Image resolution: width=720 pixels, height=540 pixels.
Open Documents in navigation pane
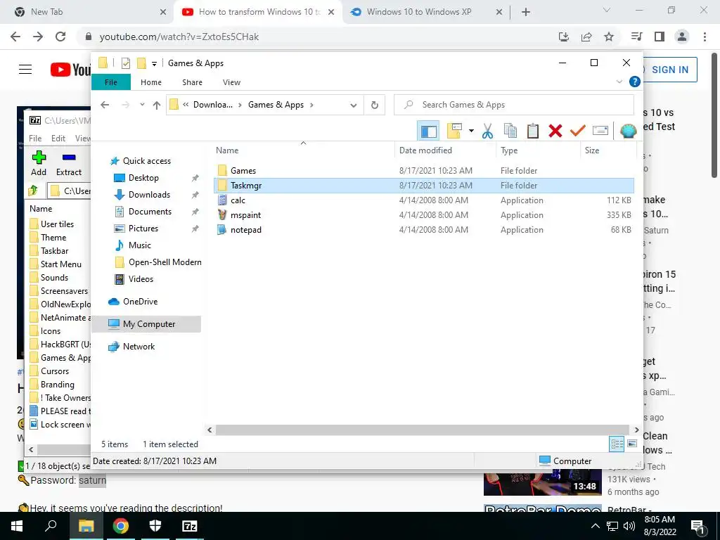tap(150, 212)
